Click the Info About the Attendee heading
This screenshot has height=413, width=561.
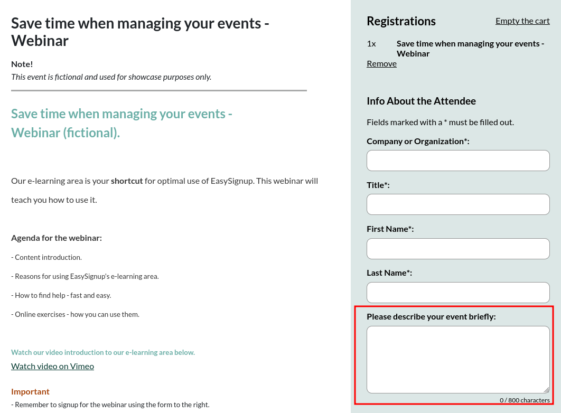pos(421,101)
